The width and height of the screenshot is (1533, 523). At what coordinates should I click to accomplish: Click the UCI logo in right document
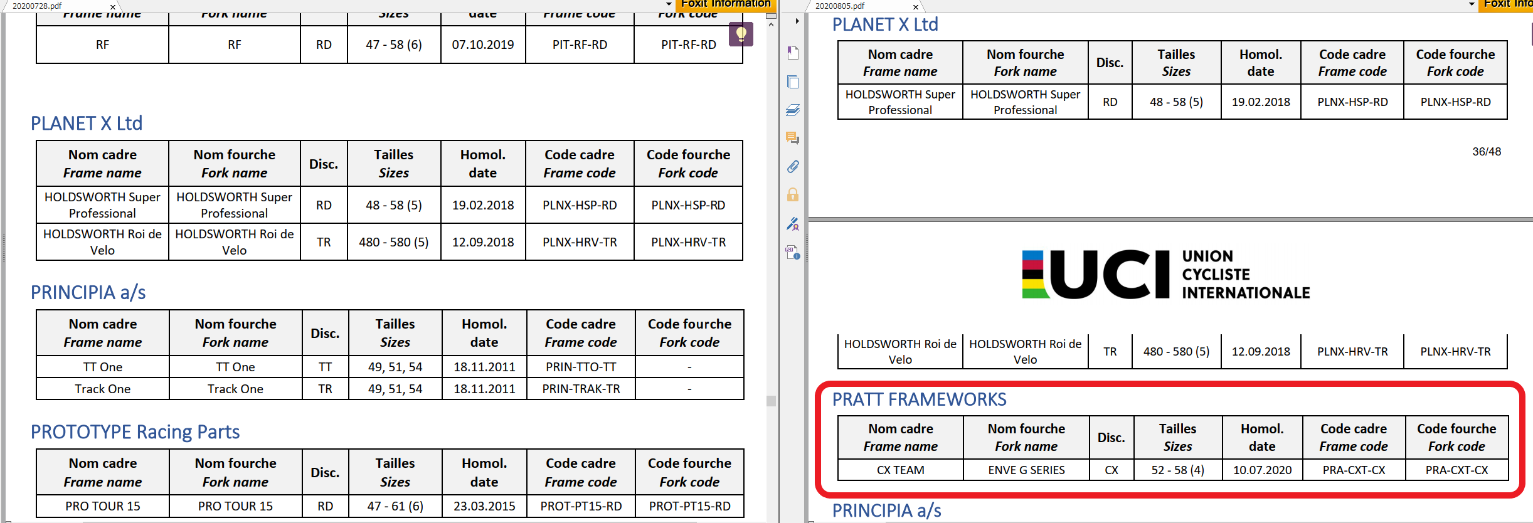[x=1166, y=274]
